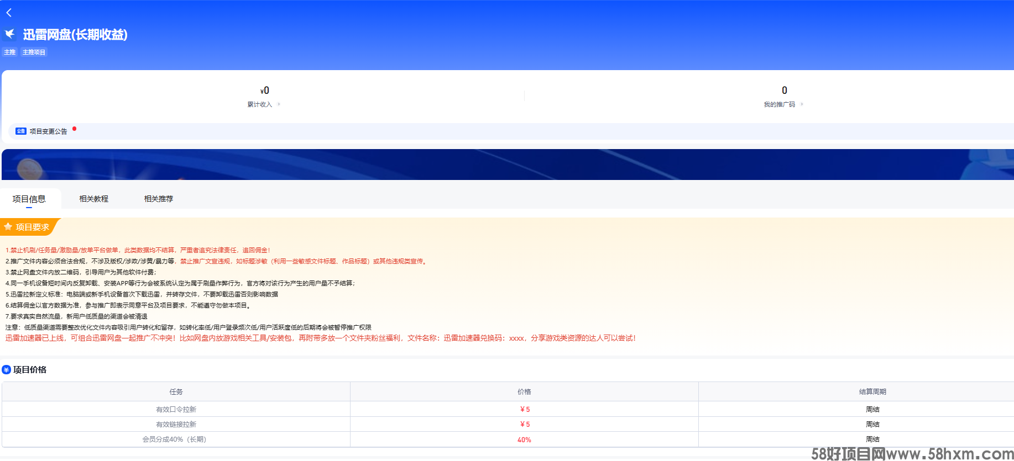Image resolution: width=1014 pixels, height=461 pixels.
Task: Click requirement line 5 about 迅雷拉新定义标准
Action: pyautogui.click(x=142, y=294)
